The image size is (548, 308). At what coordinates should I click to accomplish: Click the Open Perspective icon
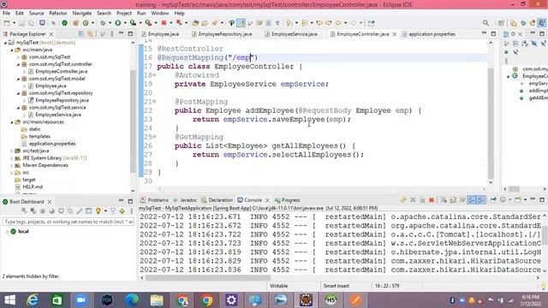[501, 23]
